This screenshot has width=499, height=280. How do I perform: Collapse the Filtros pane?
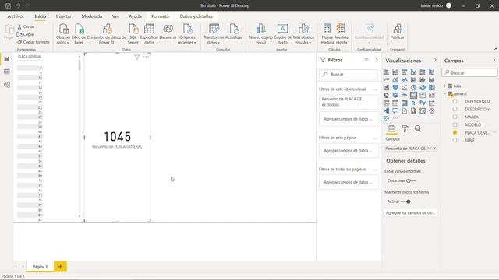tap(376, 60)
